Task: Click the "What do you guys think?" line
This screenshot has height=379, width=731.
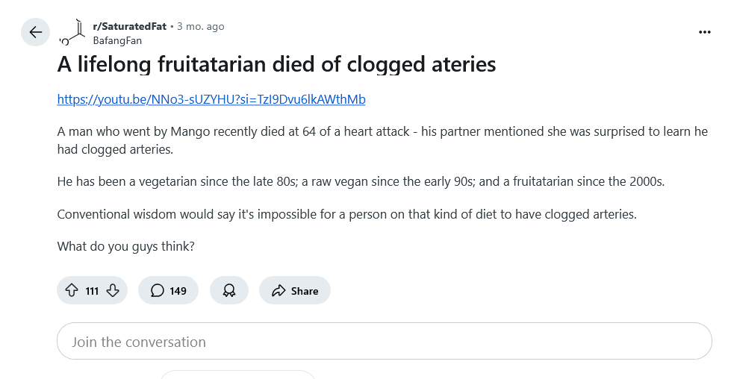Action: 126,246
